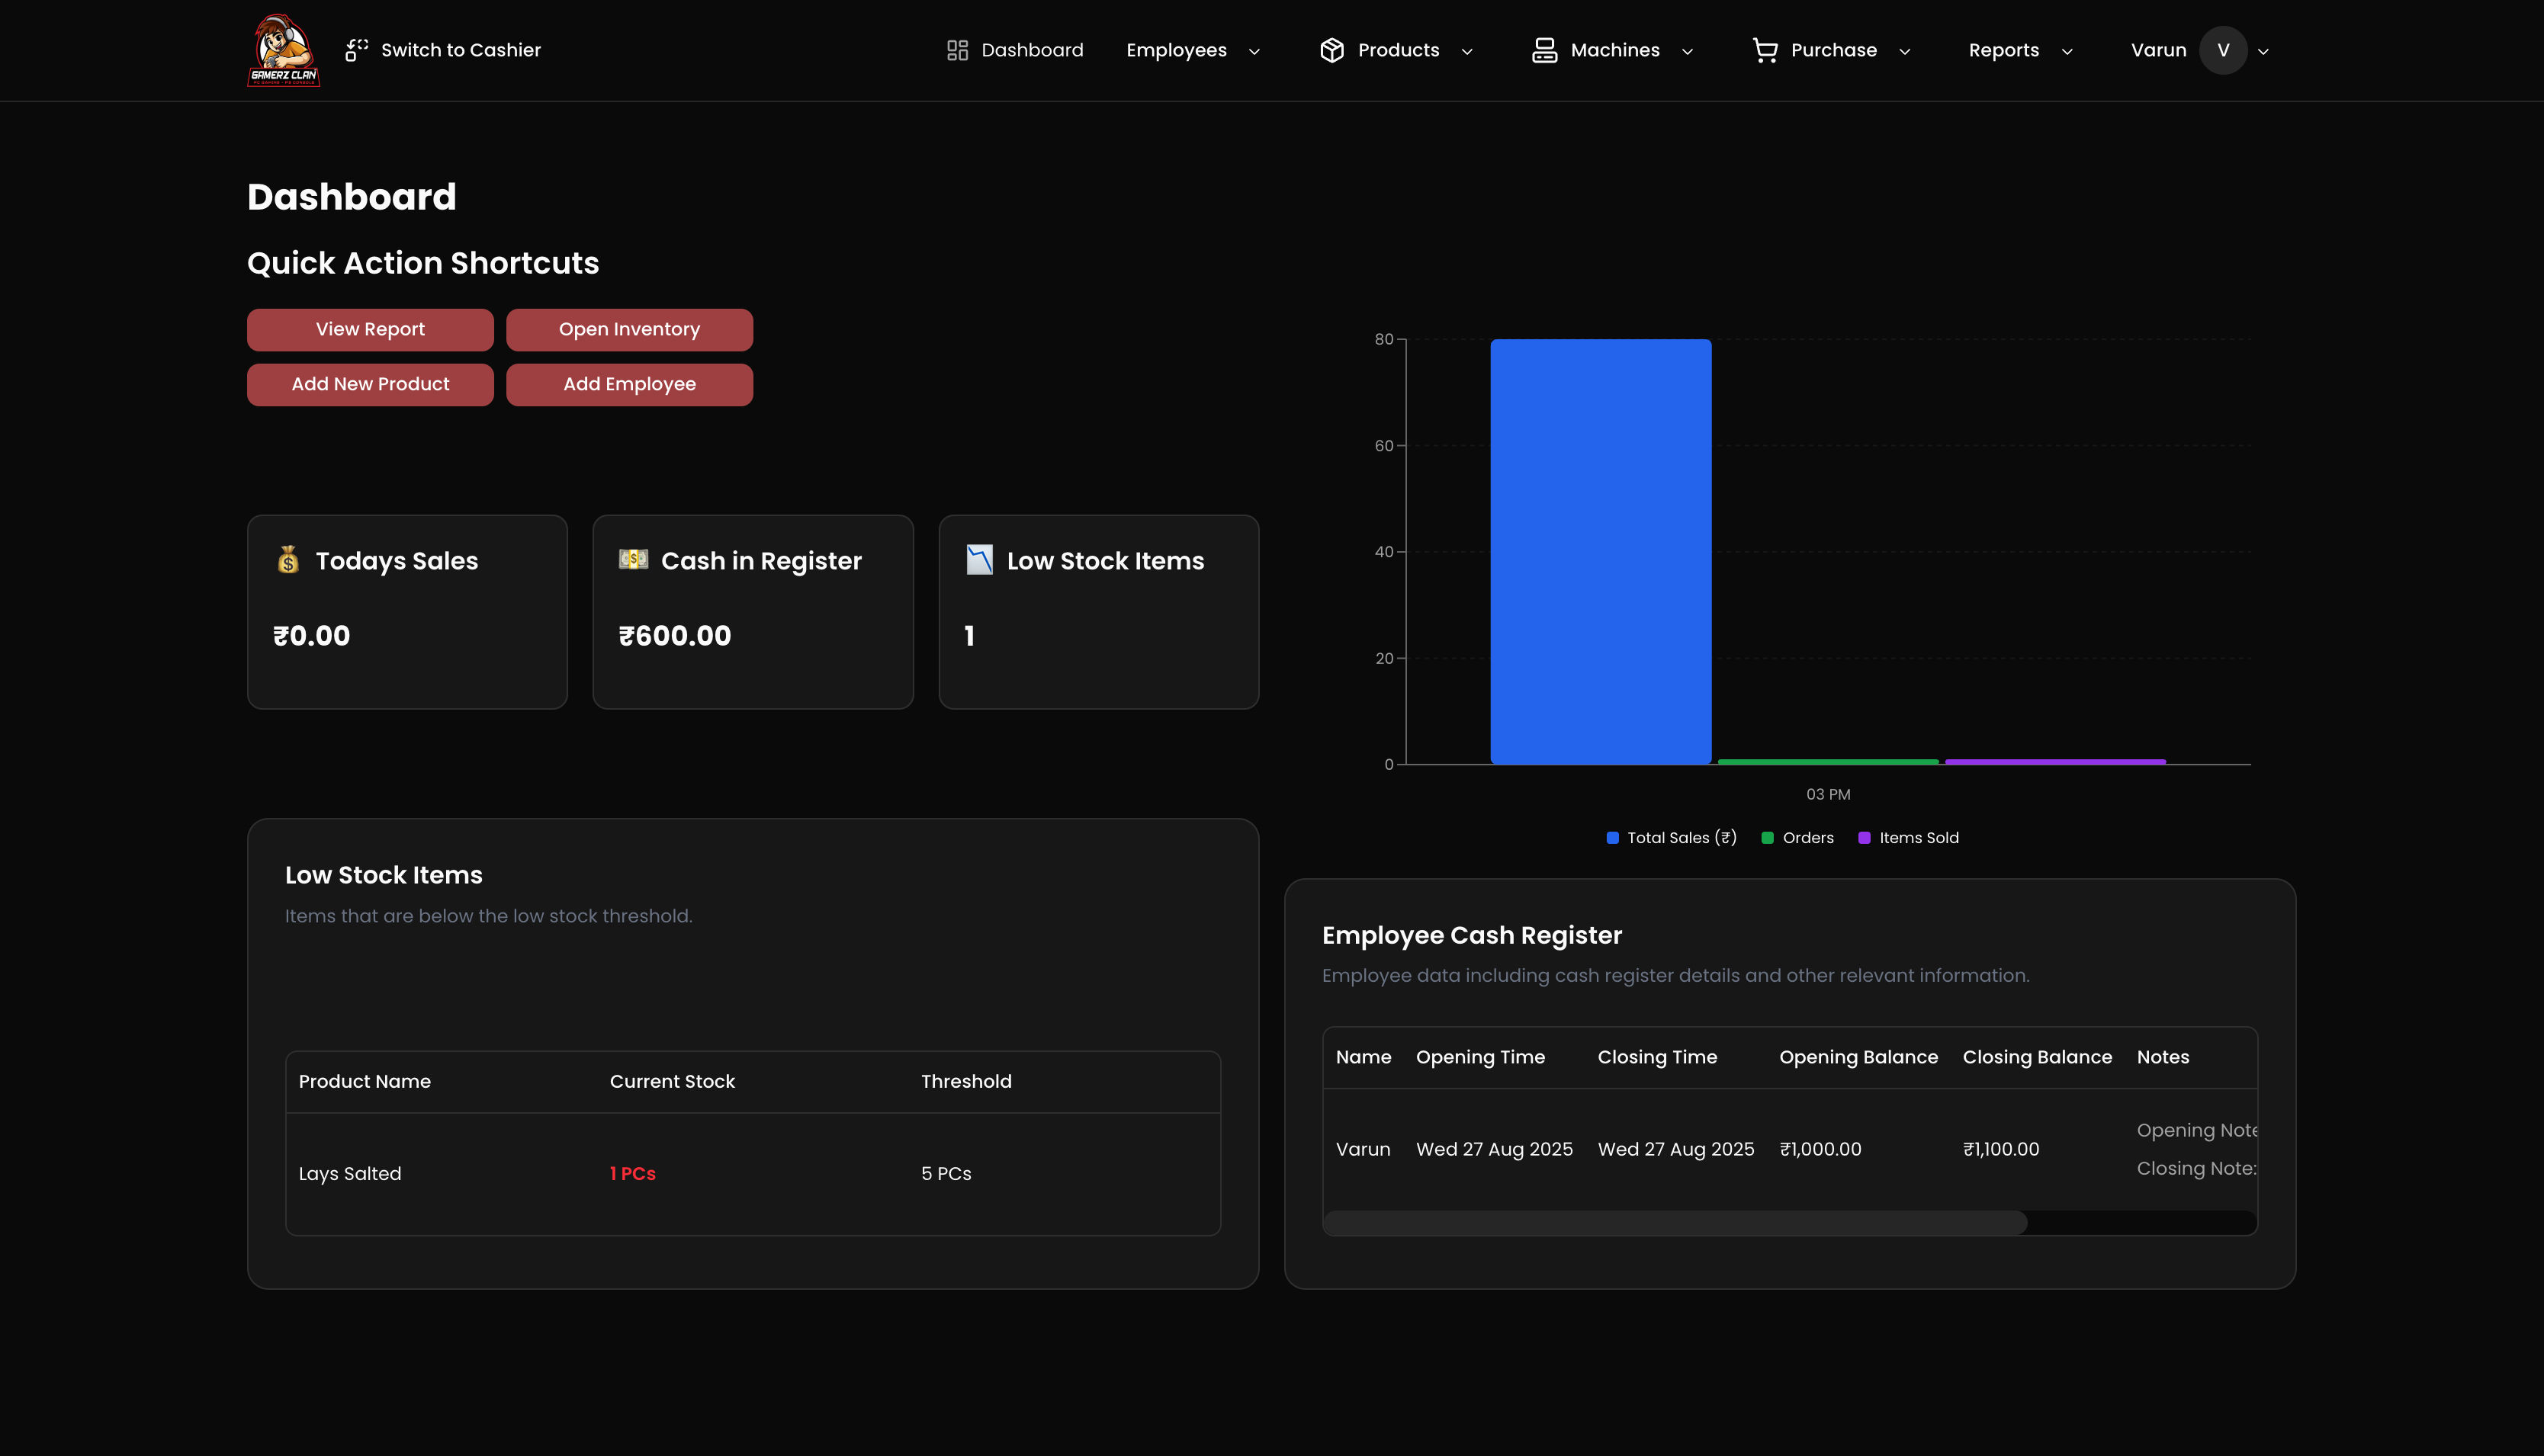This screenshot has width=2544, height=1456.
Task: Click the cash register table scrollbar
Action: tap(1675, 1222)
